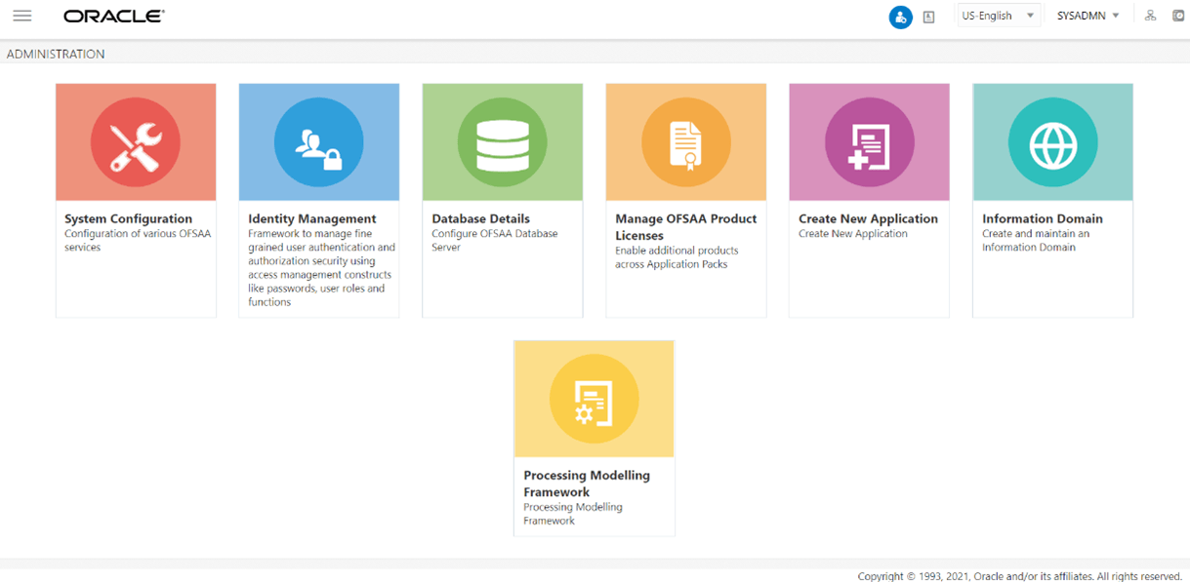1190x582 pixels.
Task: Click the Identity Management padlock user icon
Action: point(318,141)
